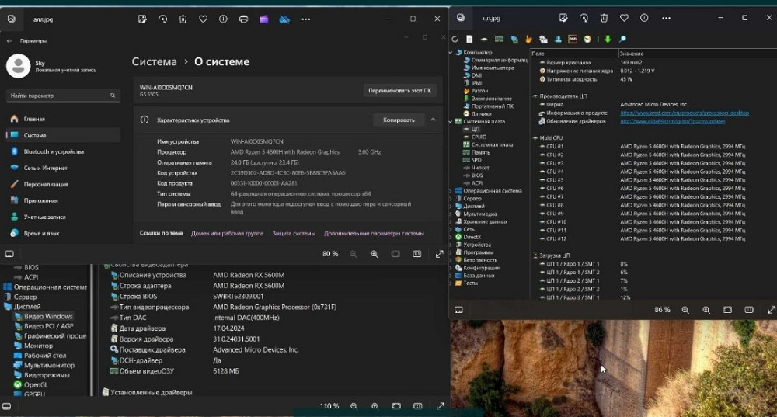Viewport: 777px width, 417px height.
Task: Zoom in using magnifier beside 86 %
Action: click(x=706, y=310)
